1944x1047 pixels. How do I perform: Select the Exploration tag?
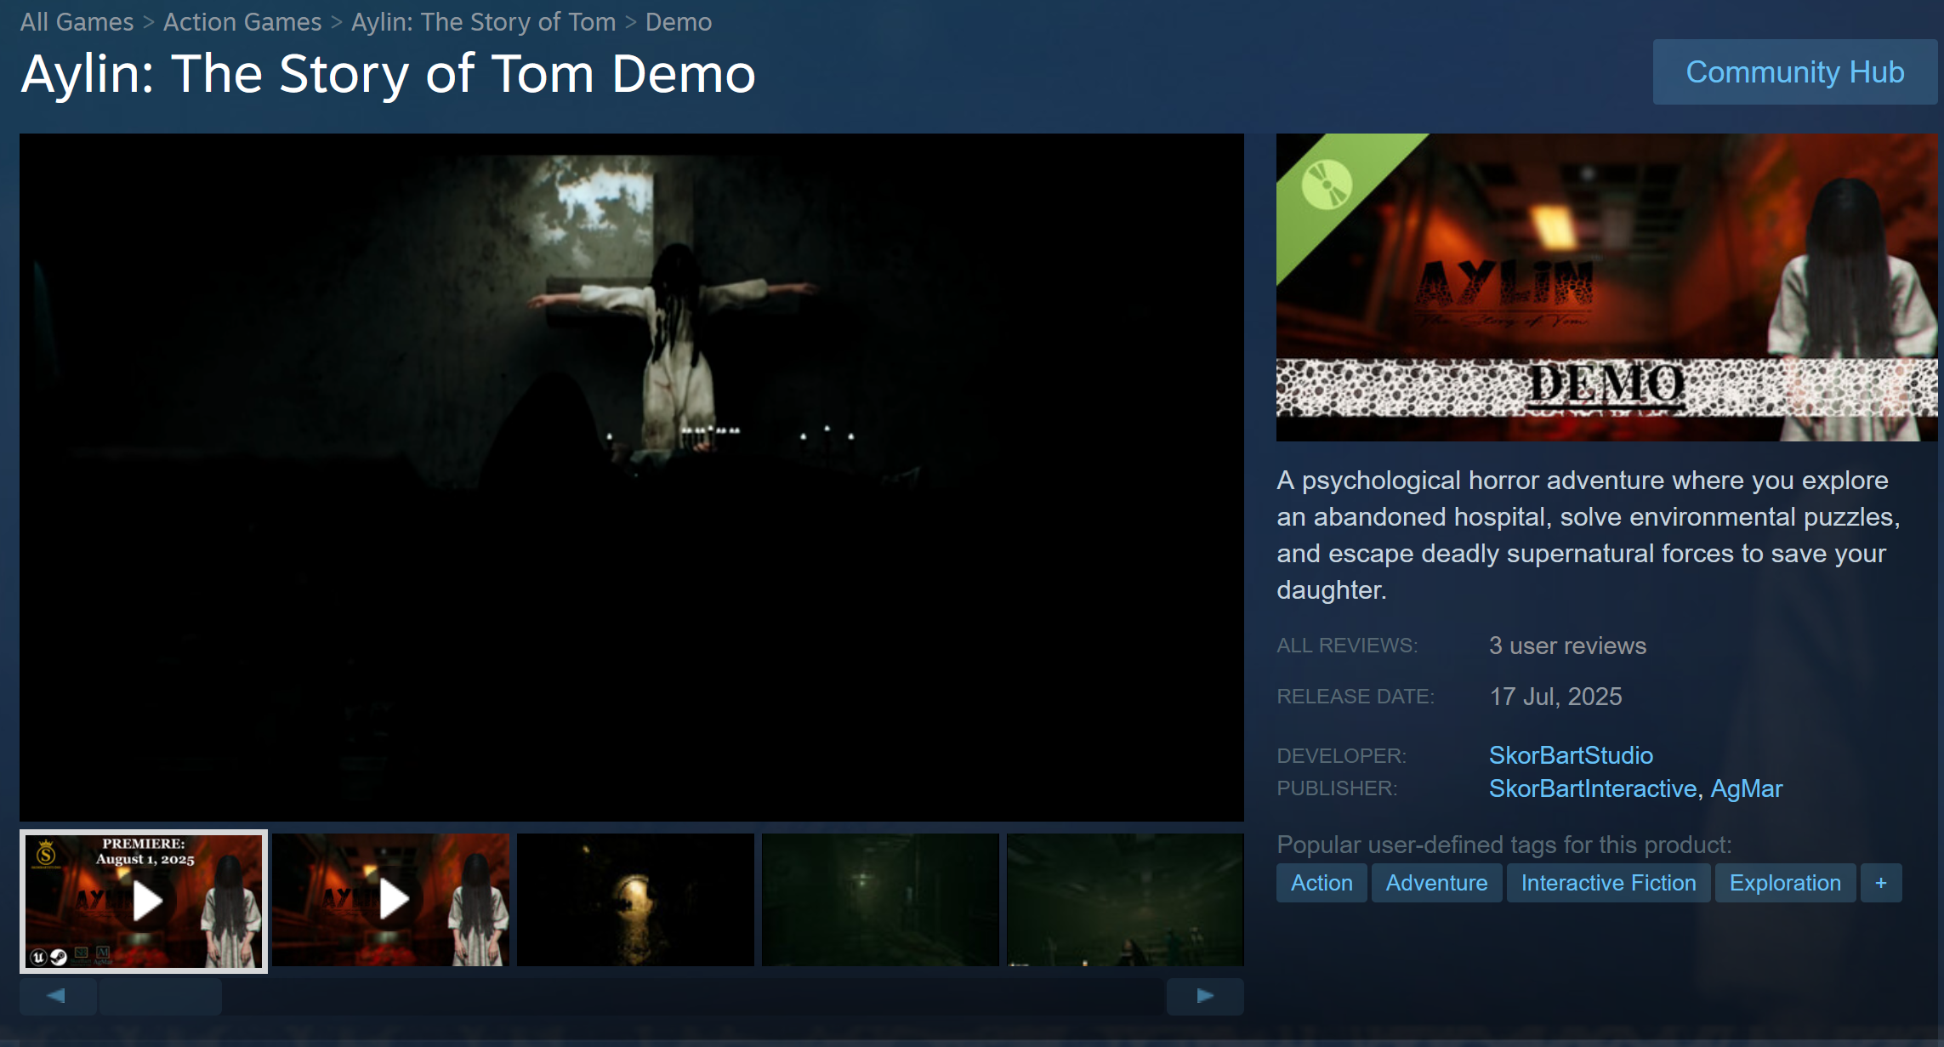pos(1785,883)
